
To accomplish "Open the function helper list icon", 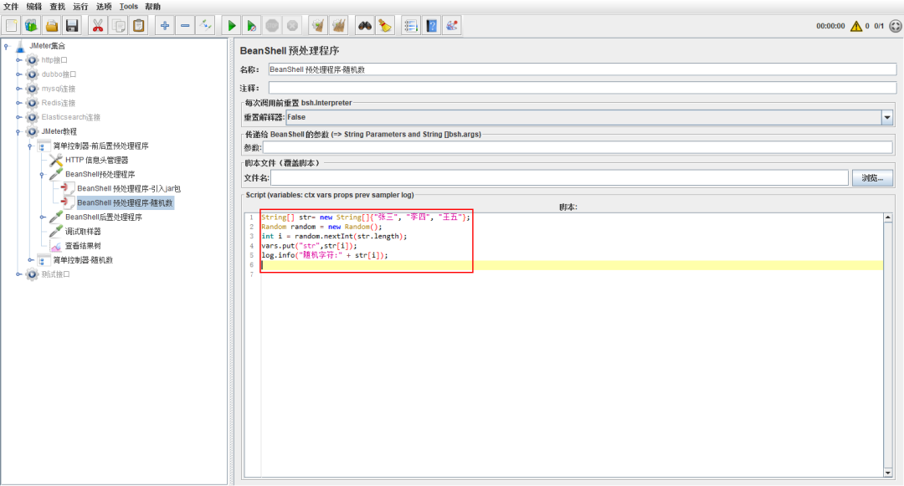I will click(x=411, y=25).
